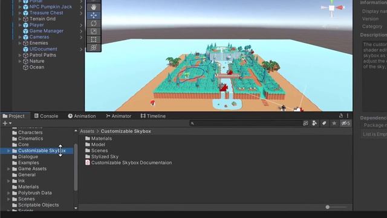
Task: Click the Assets breadcrumb link
Action: [x=87, y=131]
